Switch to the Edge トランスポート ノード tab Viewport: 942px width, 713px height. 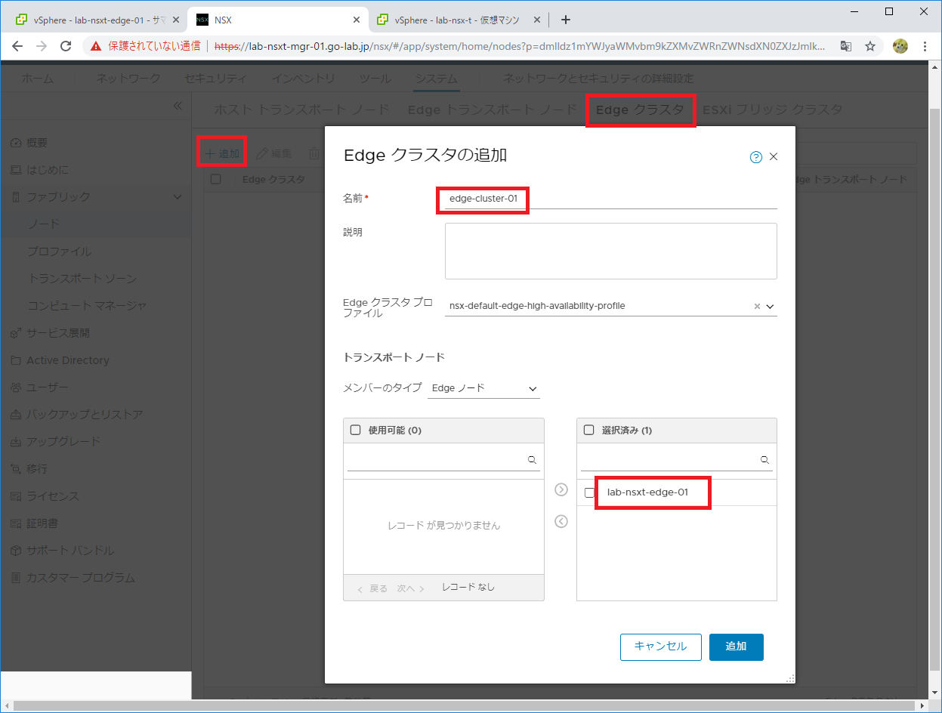(493, 110)
